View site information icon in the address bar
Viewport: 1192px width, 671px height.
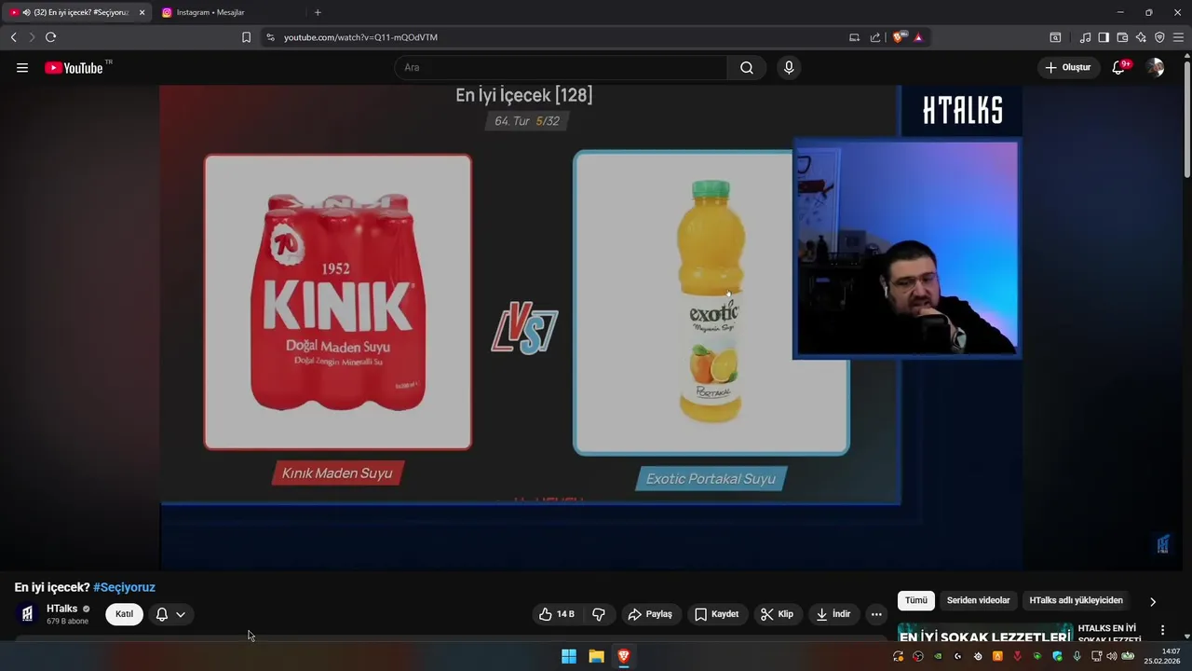(270, 37)
